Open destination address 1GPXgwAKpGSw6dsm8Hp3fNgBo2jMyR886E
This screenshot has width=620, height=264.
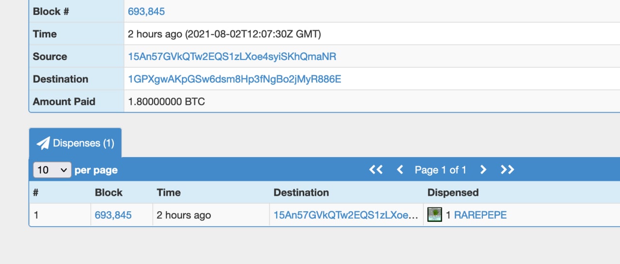pyautogui.click(x=234, y=79)
